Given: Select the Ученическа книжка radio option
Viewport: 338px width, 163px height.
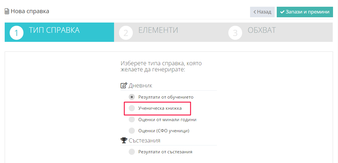Looking at the screenshot, I should 132,108.
